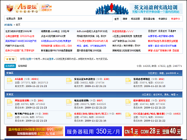Open 申请积分 in the top navigation
Image resolution: width=187 pixels, height=140 pixels.
click(x=163, y=19)
